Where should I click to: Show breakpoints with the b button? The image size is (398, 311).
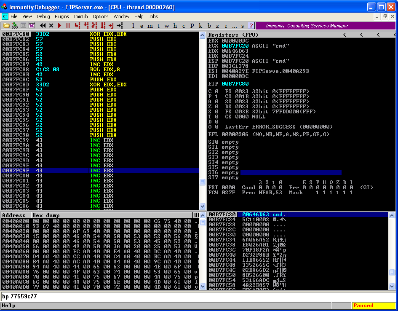pos(209,26)
